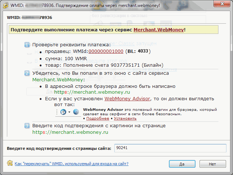Click the green Merchant.WebMoney text in step 2

point(58,80)
